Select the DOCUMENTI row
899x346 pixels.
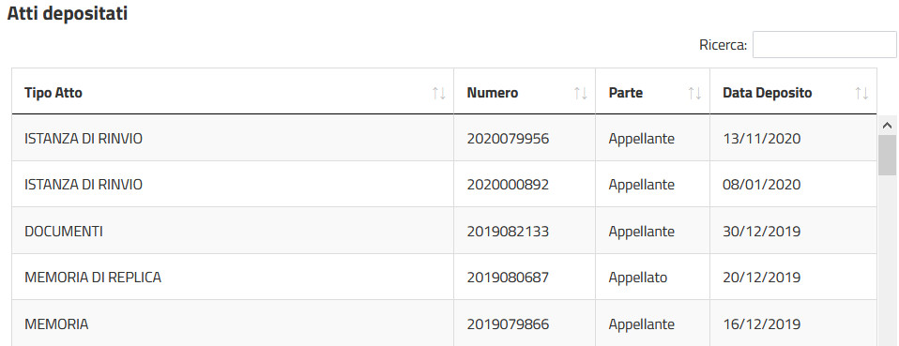coord(445,231)
